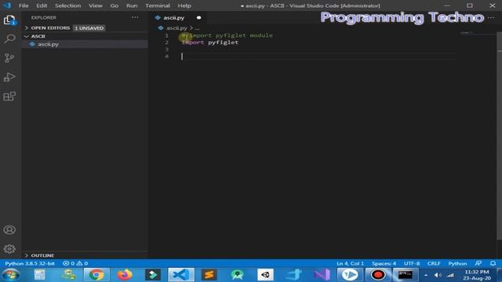Open the Go menu
This screenshot has height=282, width=502.
coord(114,5)
